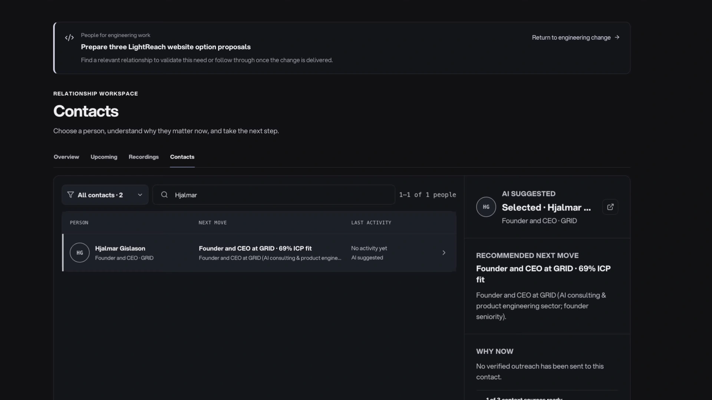This screenshot has width=712, height=400.
Task: Select the Contacts tab
Action: click(x=182, y=157)
